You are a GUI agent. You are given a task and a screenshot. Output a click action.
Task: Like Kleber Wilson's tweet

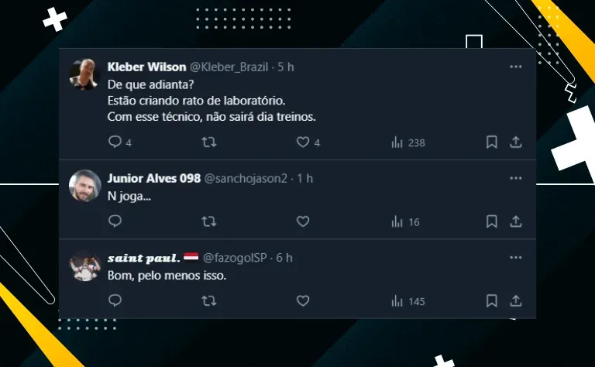pos(303,142)
